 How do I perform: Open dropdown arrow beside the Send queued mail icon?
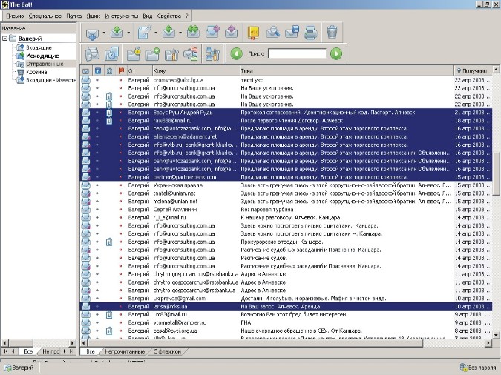tap(128, 33)
